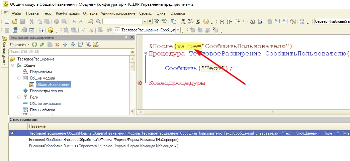Click the red X Delete icon in the tree panel
Screen dimensions: 350x161
(x=57, y=44)
